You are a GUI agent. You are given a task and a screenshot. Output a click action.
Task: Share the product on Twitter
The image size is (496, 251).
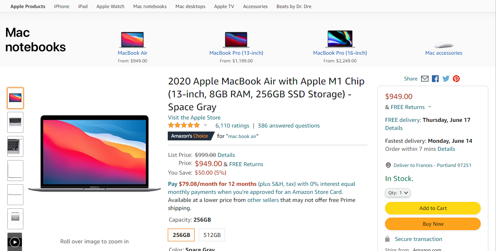point(446,79)
